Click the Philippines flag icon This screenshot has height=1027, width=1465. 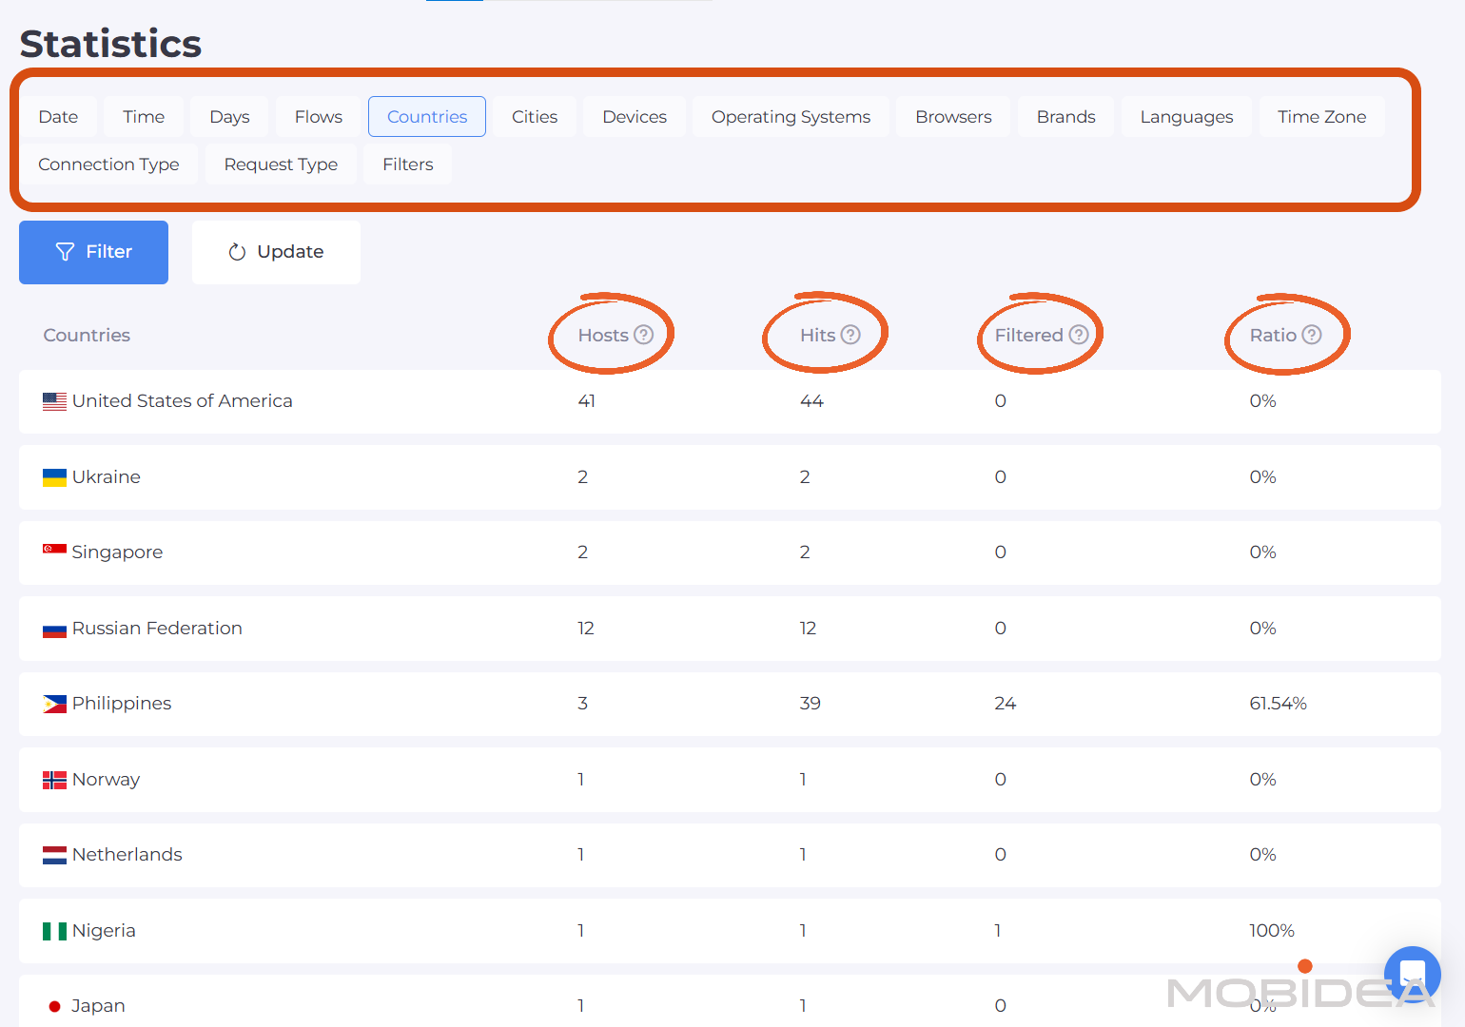click(x=54, y=704)
